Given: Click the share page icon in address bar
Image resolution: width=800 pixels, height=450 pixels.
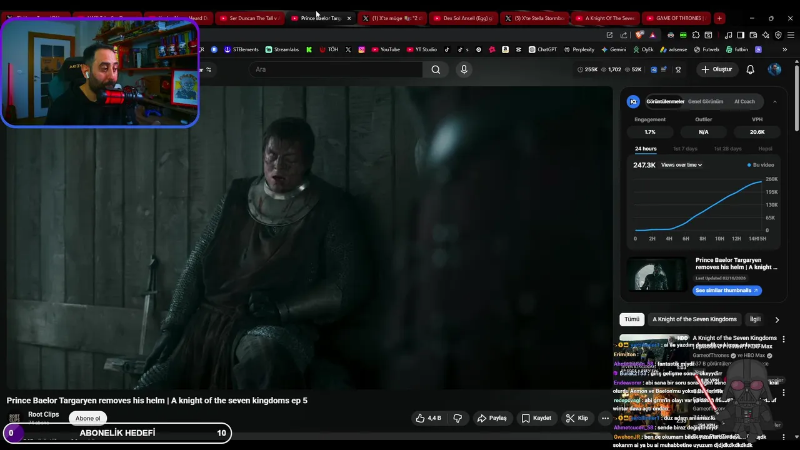Looking at the screenshot, I should pos(623,35).
